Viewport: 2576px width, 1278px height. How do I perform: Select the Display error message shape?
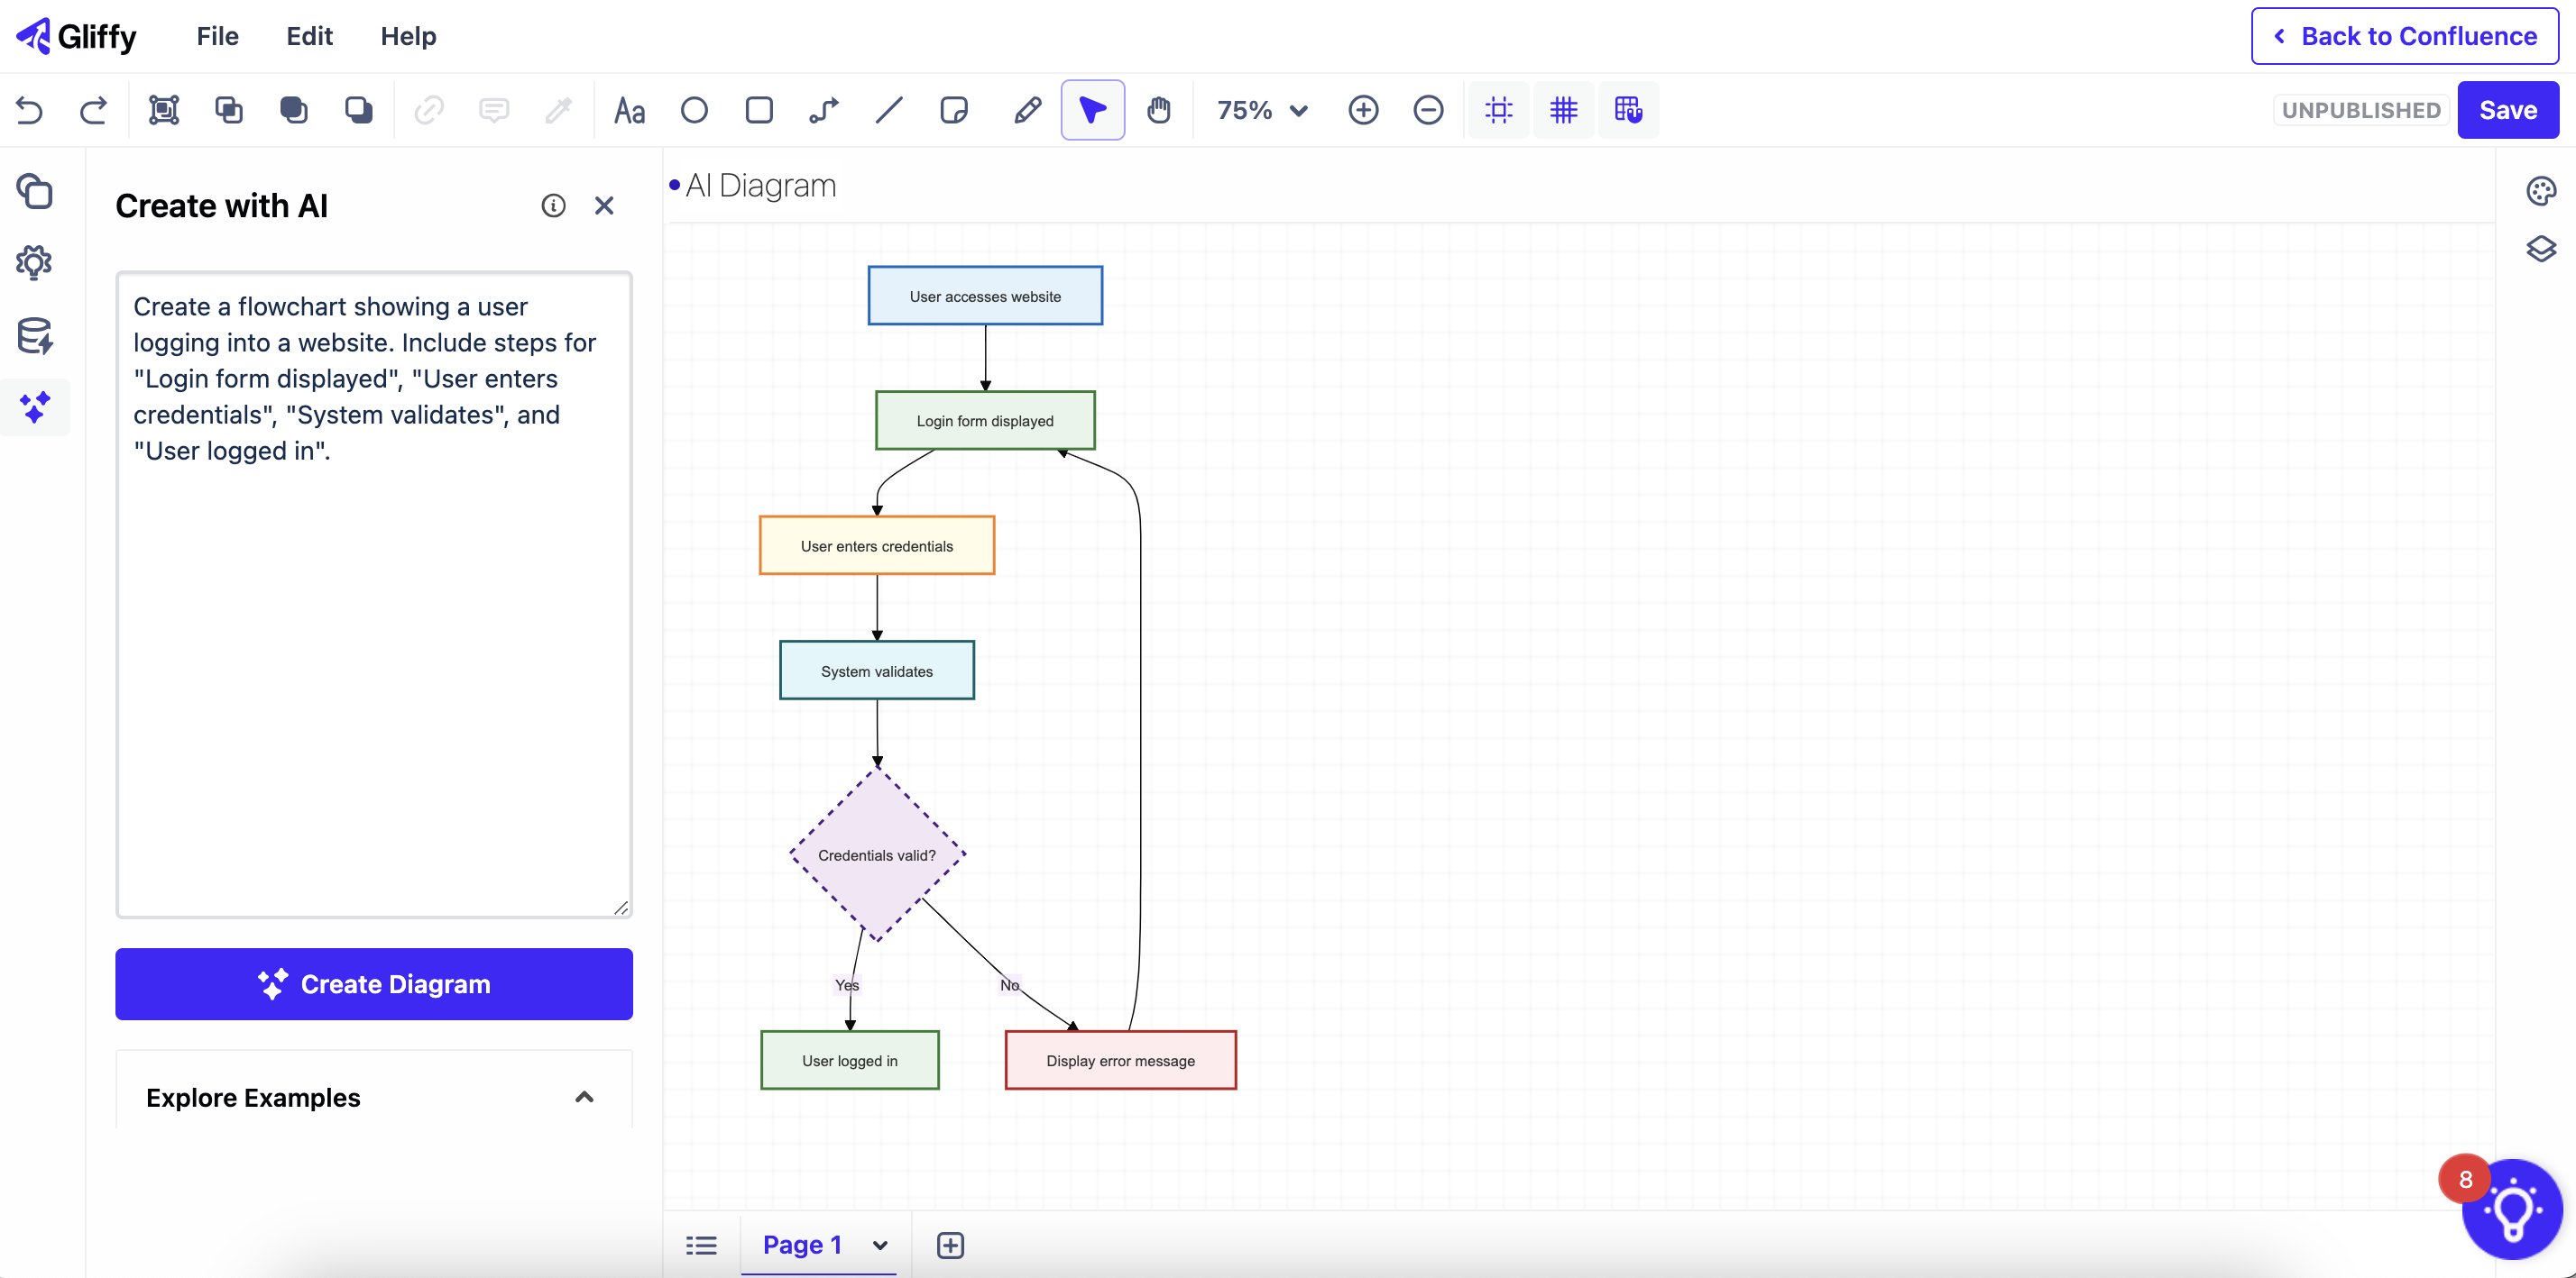1120,1060
